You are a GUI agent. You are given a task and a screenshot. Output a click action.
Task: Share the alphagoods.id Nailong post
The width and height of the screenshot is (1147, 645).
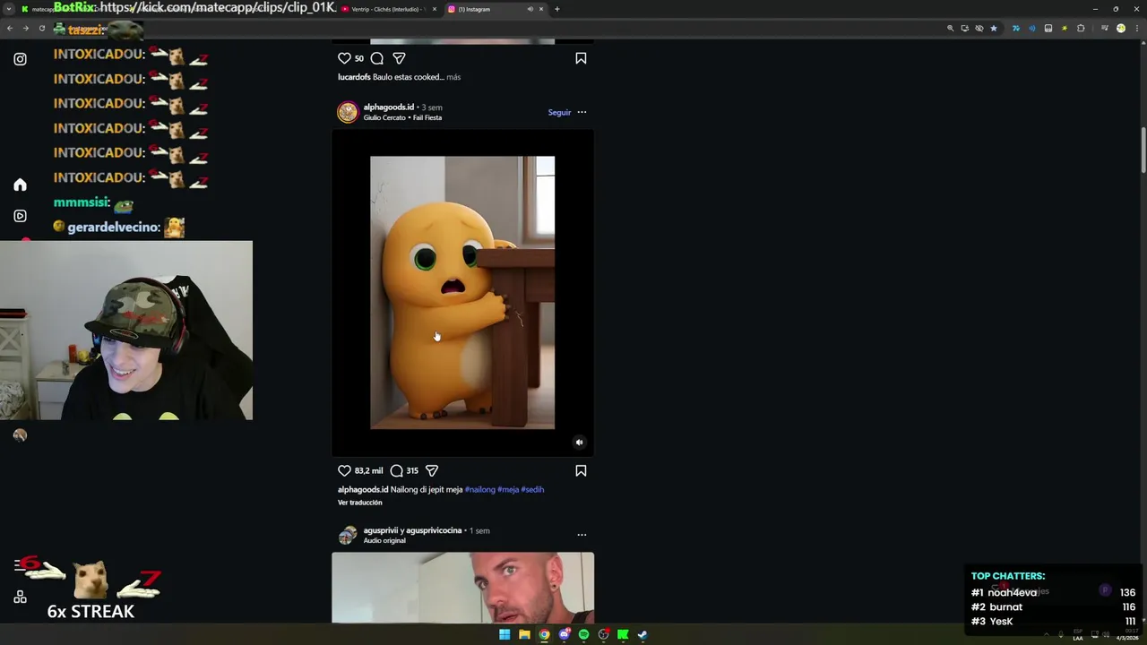432,470
